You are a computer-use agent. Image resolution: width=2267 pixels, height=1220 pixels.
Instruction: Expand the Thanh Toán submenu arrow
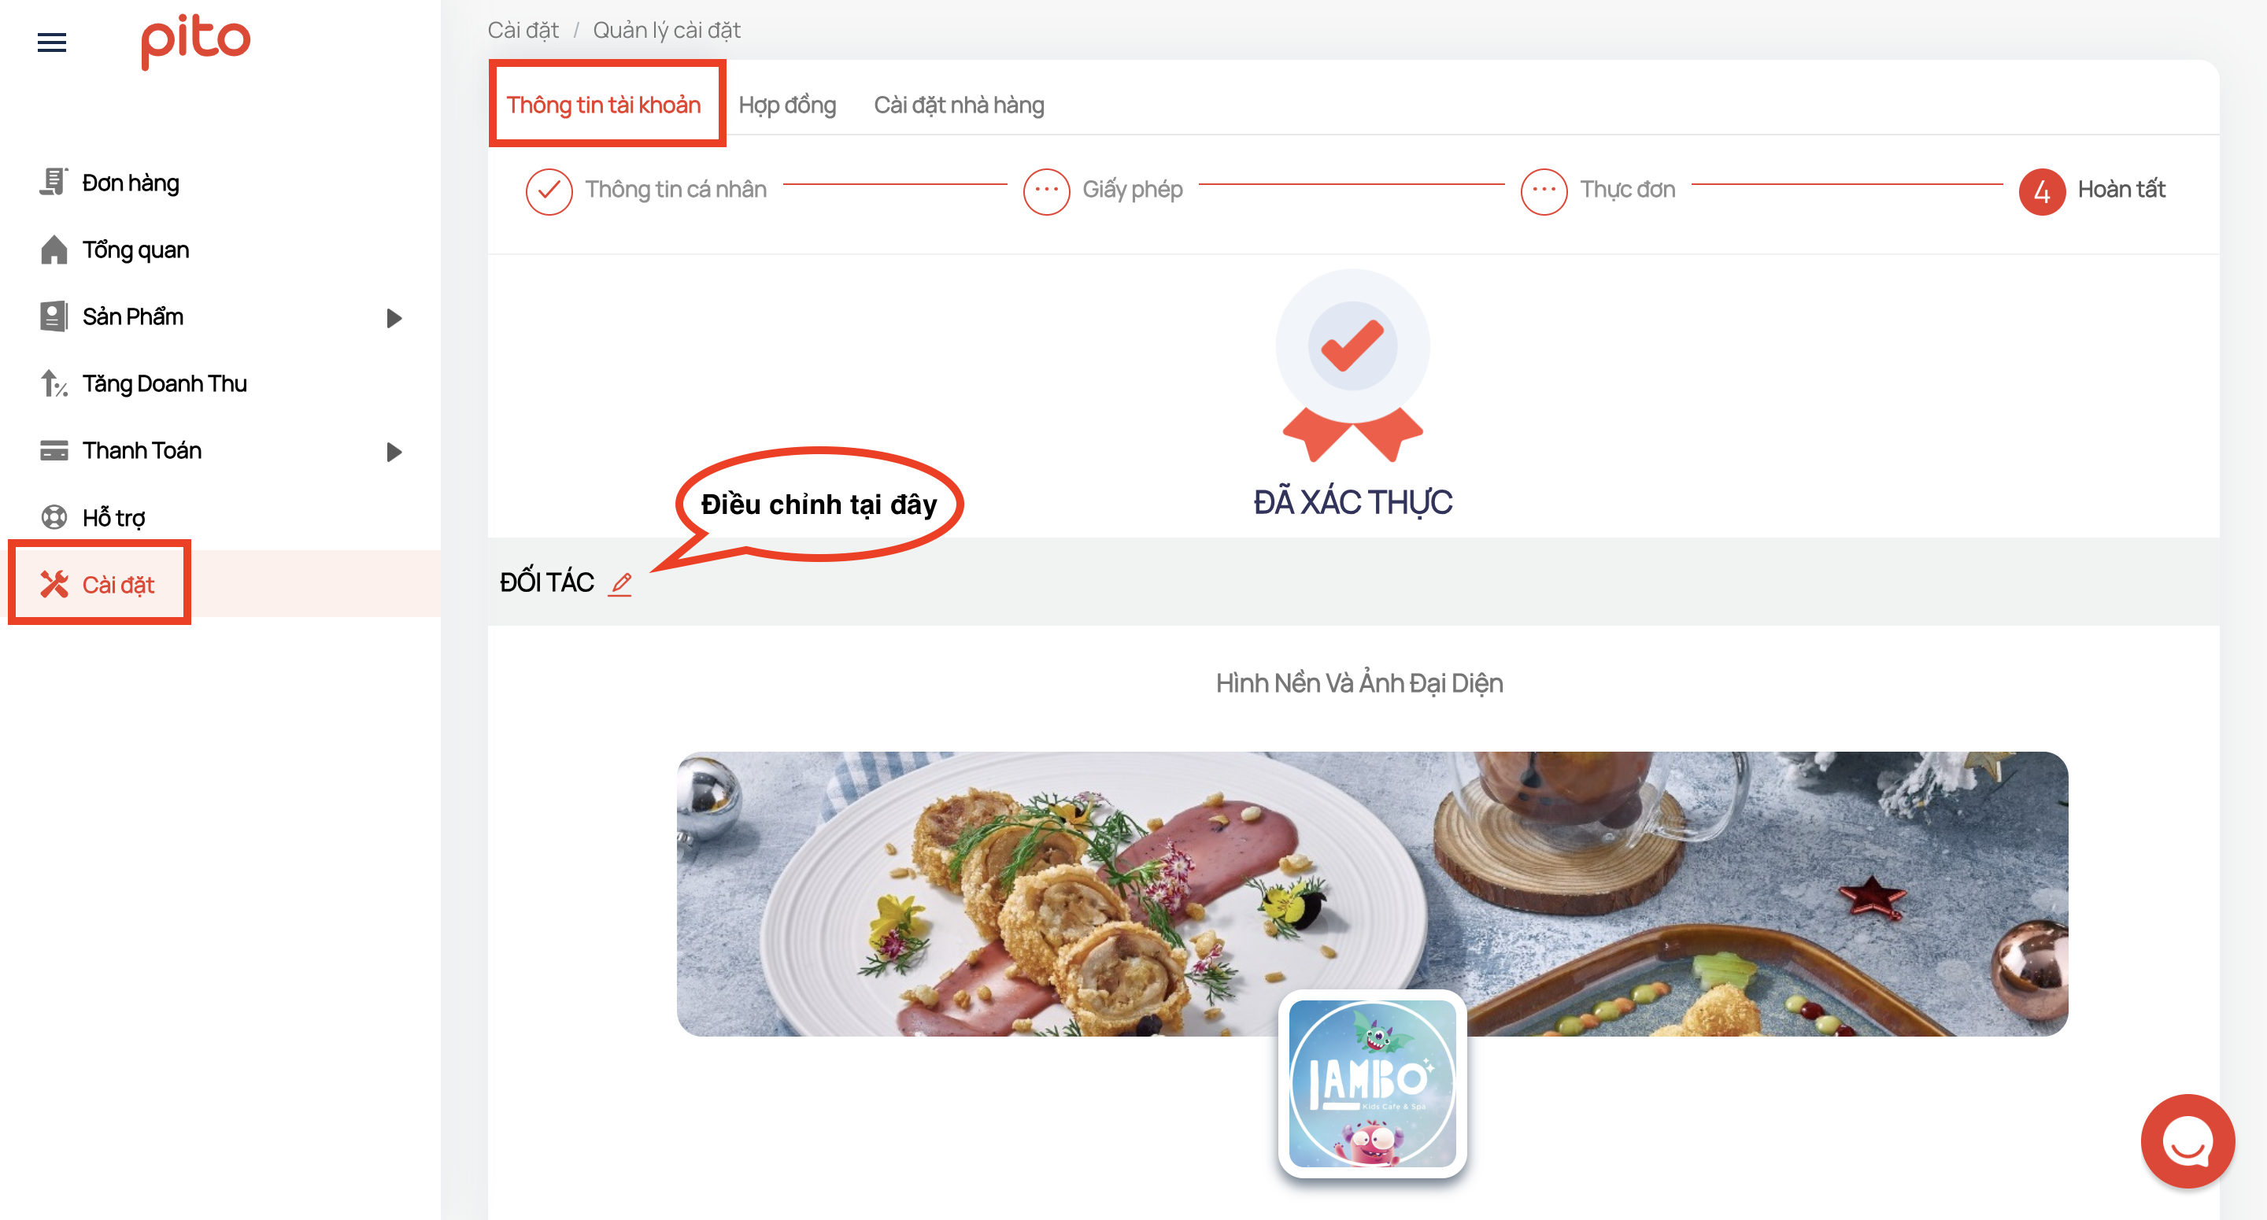pyautogui.click(x=394, y=452)
